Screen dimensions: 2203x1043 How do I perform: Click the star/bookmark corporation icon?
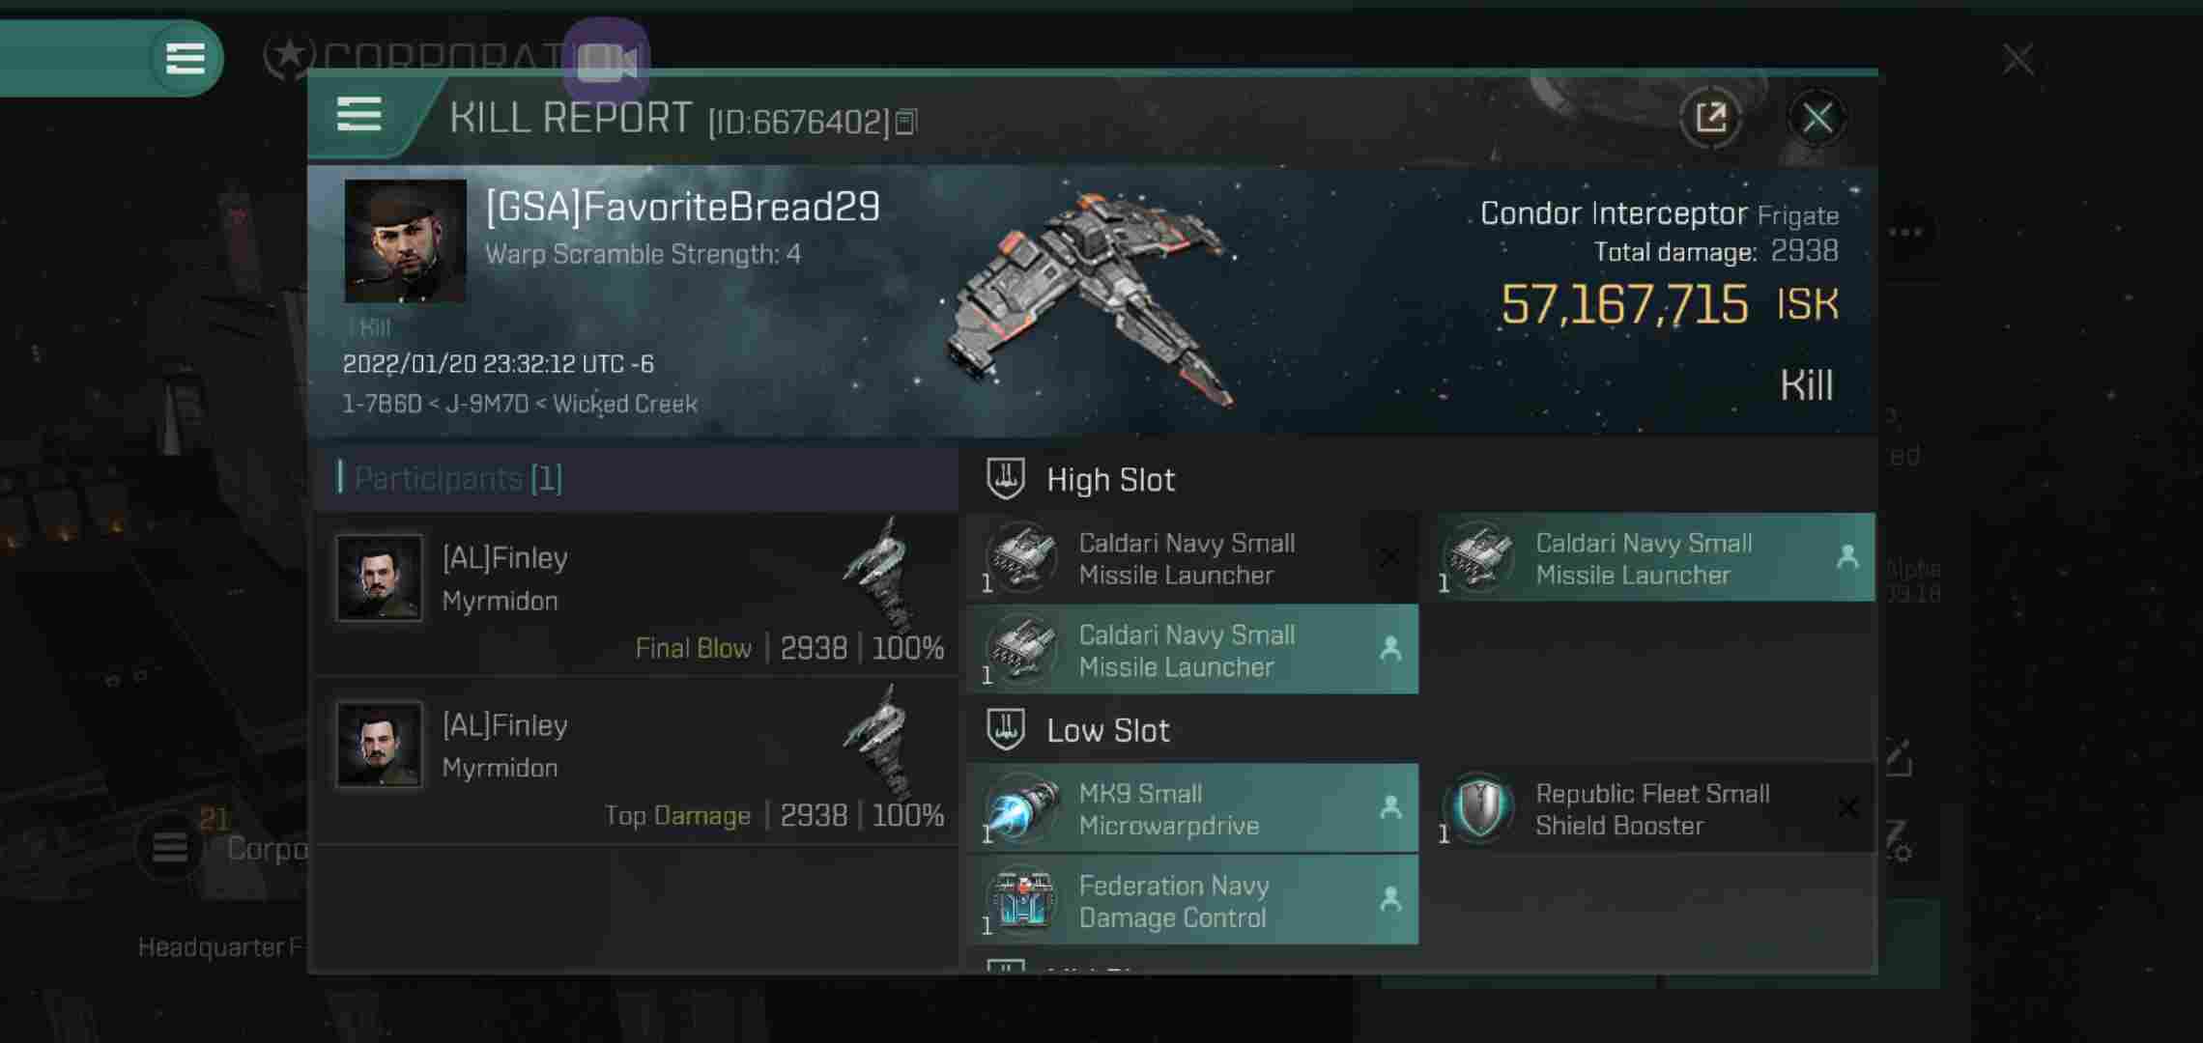288,58
